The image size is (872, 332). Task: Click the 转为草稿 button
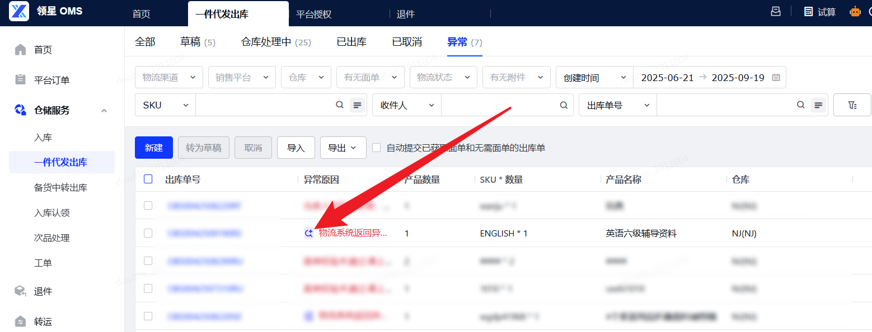pos(204,148)
